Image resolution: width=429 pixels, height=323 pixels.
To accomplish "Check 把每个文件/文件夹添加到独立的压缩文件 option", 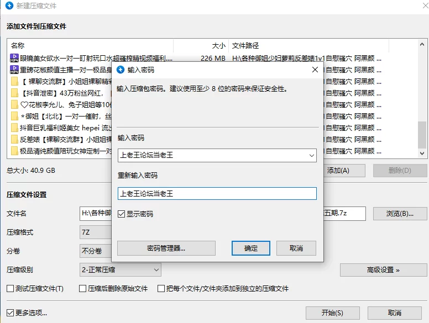I will click(x=161, y=289).
